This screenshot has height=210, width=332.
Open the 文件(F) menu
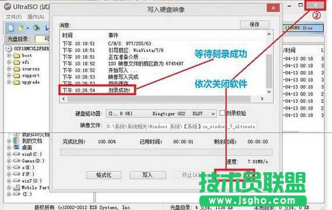coord(14,17)
